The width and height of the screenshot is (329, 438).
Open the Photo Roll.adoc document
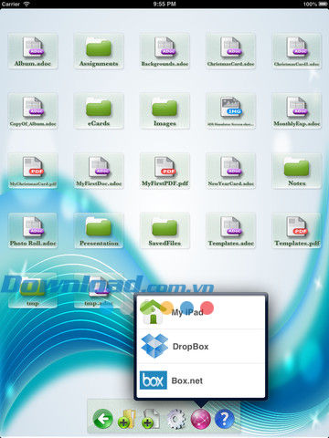33,231
